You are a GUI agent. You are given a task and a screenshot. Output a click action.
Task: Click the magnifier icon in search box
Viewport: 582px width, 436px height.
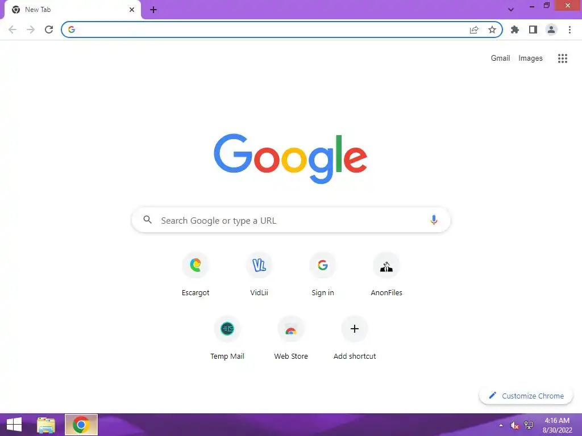(148, 220)
